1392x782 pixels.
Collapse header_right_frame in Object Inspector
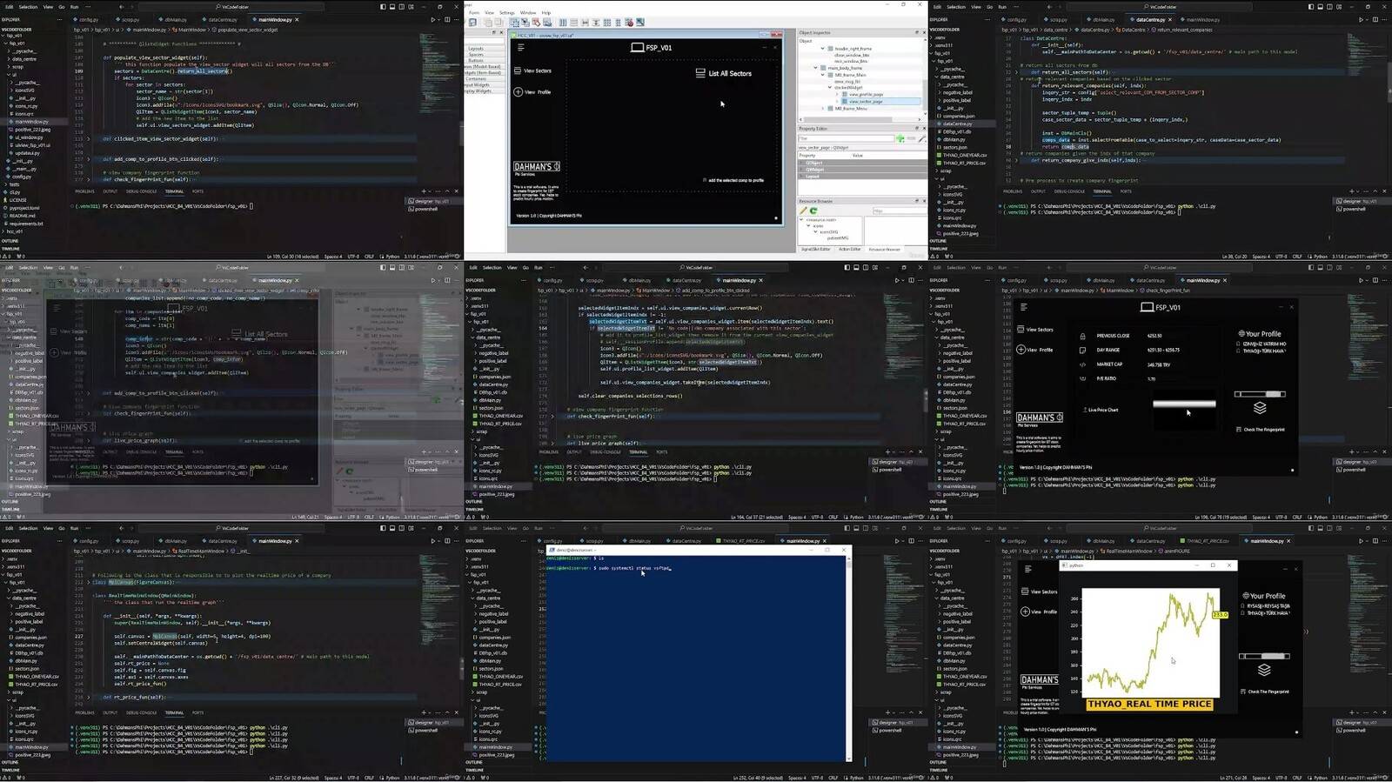[823, 49]
